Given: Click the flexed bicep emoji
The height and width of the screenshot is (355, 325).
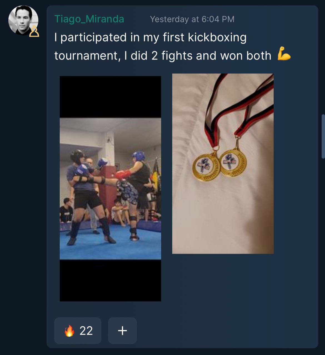Looking at the screenshot, I should pyautogui.click(x=284, y=54).
